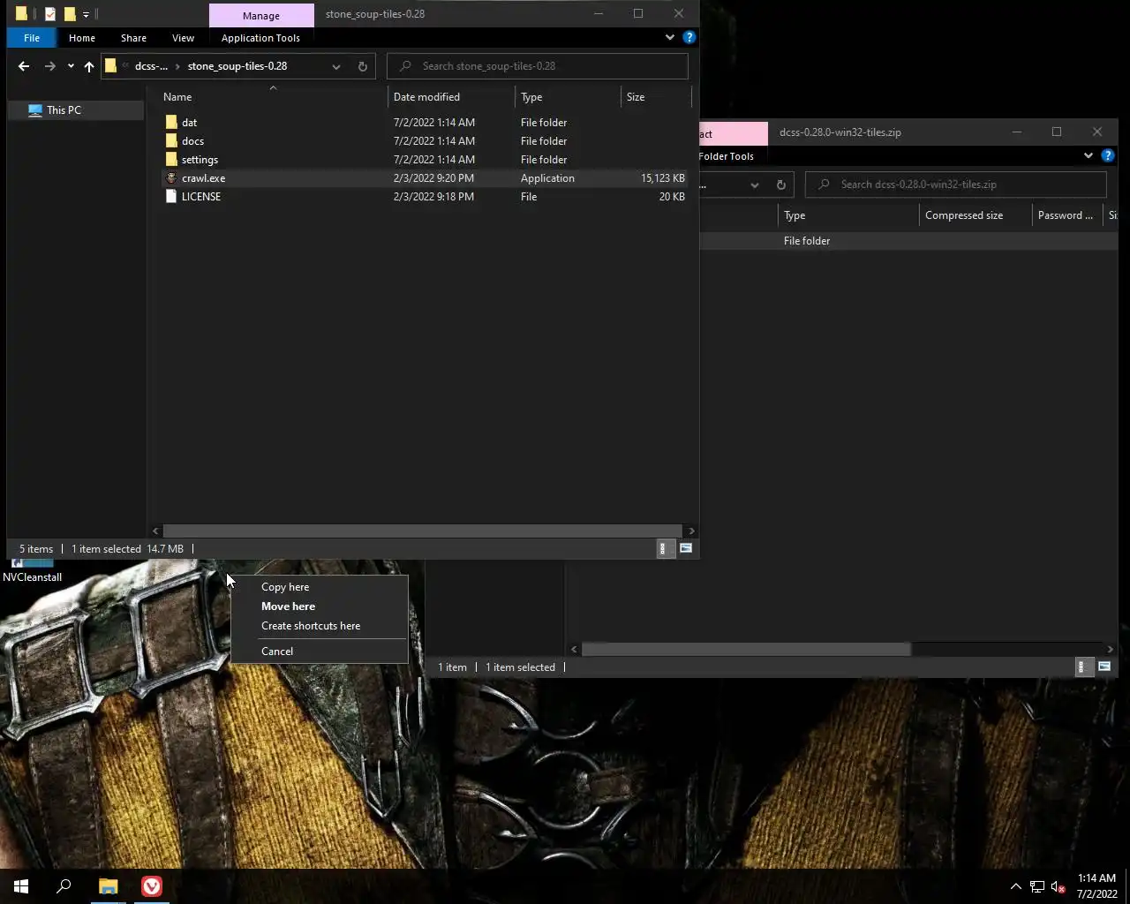Open the Windows Start menu
The height and width of the screenshot is (904, 1130).
tap(21, 886)
